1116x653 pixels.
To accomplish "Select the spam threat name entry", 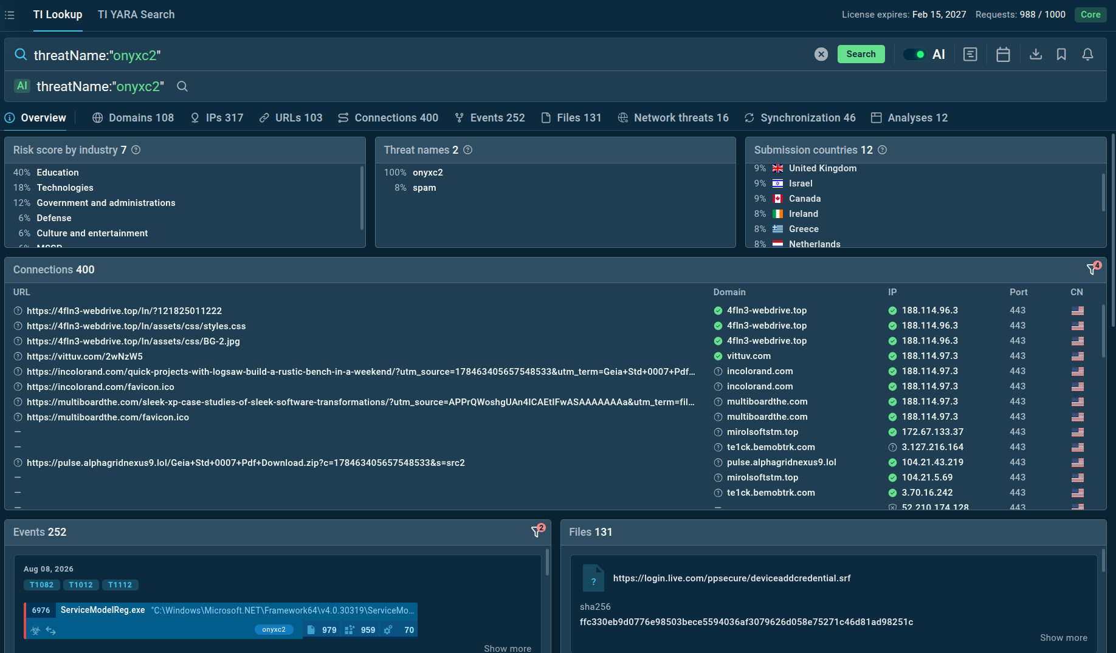I will pos(424,188).
